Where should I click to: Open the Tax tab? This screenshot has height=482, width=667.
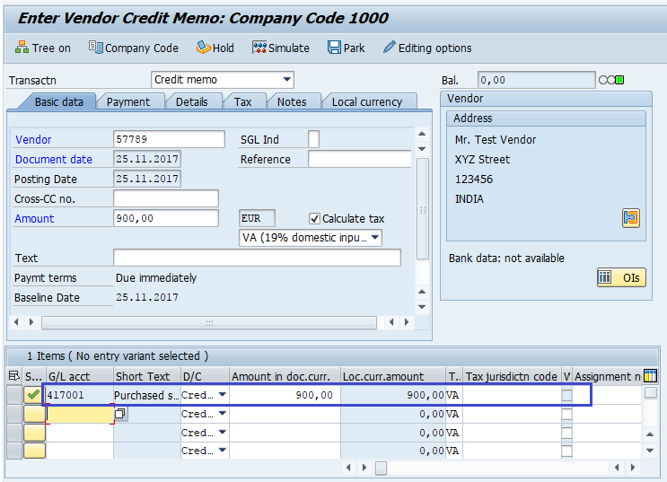tap(242, 102)
